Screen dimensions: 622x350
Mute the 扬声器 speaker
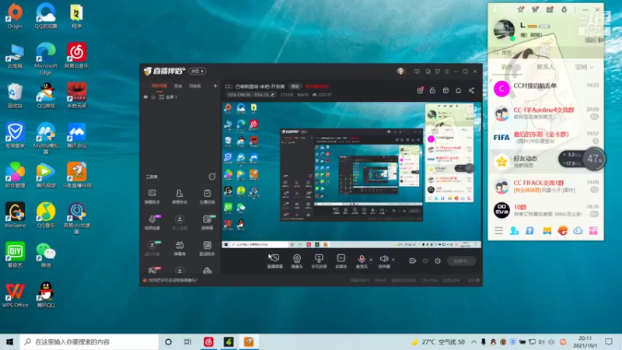coord(383,259)
